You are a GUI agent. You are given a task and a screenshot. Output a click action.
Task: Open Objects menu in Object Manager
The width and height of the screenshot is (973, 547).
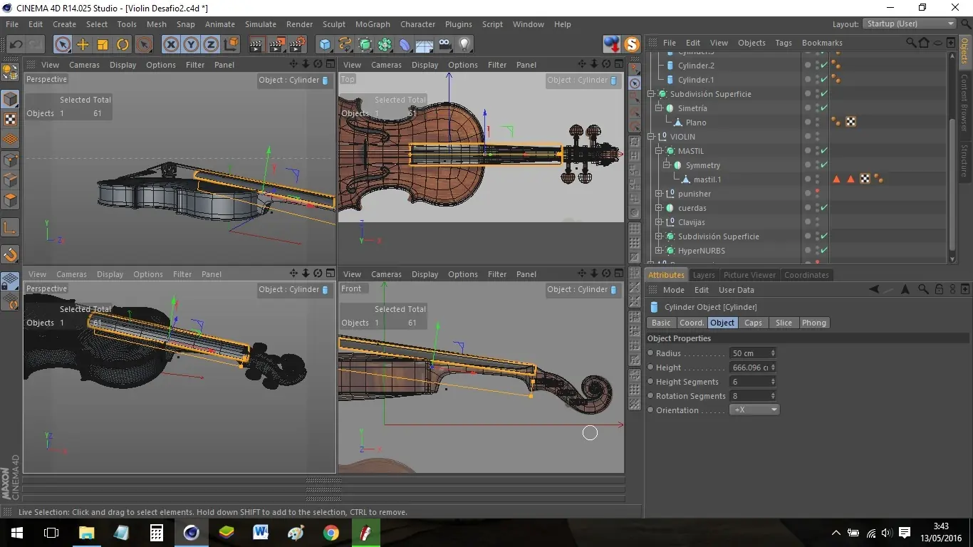[x=751, y=43]
